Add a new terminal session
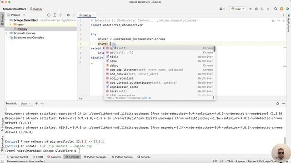 pyautogui.click(x=36, y=104)
